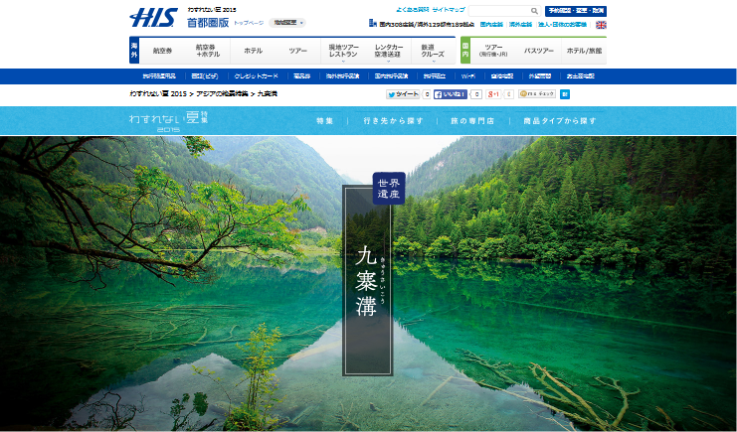Click the small blue share icon after mixi
Viewport: 737px width, 432px height.
click(x=565, y=94)
